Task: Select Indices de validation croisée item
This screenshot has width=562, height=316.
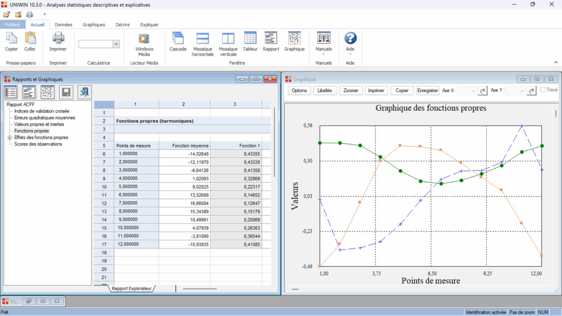Action: pos(42,111)
